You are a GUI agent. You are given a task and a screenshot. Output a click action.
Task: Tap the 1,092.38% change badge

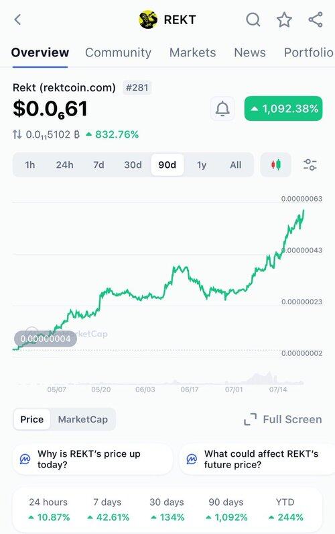pos(283,109)
